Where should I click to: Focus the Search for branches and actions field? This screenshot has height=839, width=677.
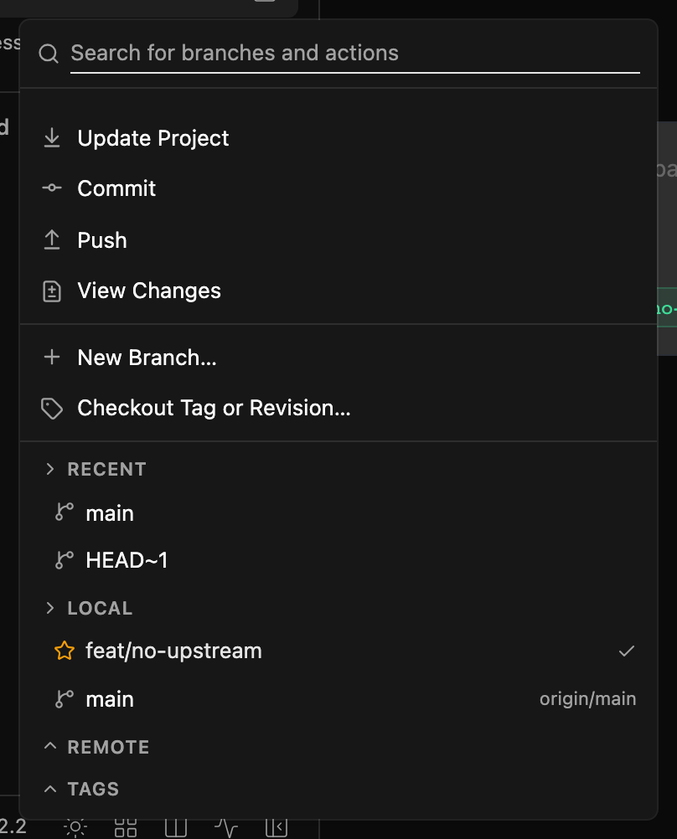coord(355,54)
